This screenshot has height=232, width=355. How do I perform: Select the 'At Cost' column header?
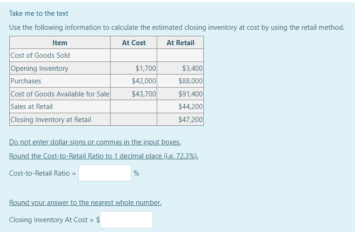pyautogui.click(x=133, y=42)
